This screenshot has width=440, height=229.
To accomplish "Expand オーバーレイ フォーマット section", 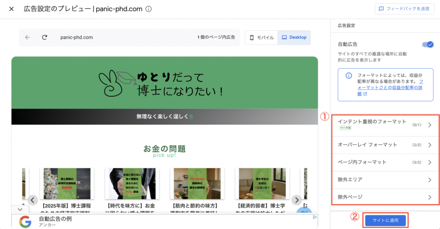I will click(385, 145).
